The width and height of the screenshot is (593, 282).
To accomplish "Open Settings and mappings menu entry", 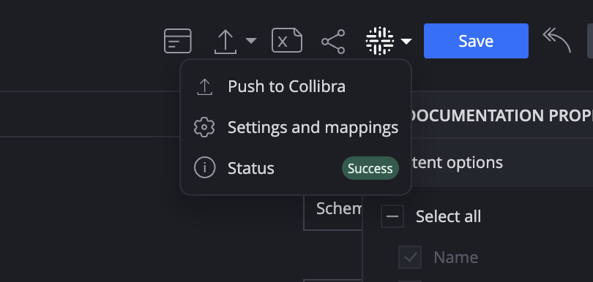I will click(296, 128).
